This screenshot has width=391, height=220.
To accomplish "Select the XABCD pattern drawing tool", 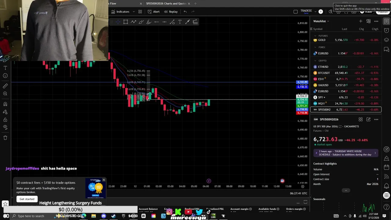I will click(133, 22).
